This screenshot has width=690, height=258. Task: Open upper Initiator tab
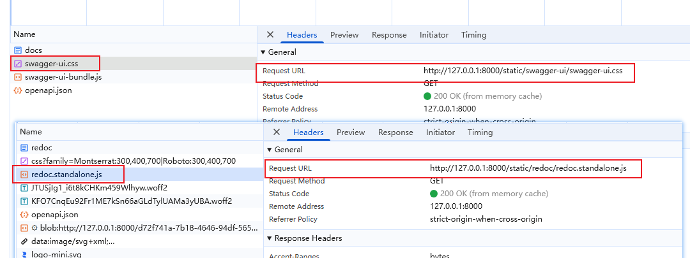434,34
